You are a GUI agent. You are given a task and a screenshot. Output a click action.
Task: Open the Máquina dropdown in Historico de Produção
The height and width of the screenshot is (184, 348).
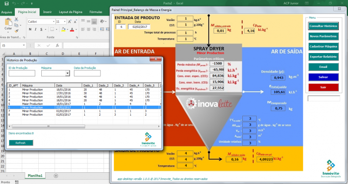(x=67, y=74)
